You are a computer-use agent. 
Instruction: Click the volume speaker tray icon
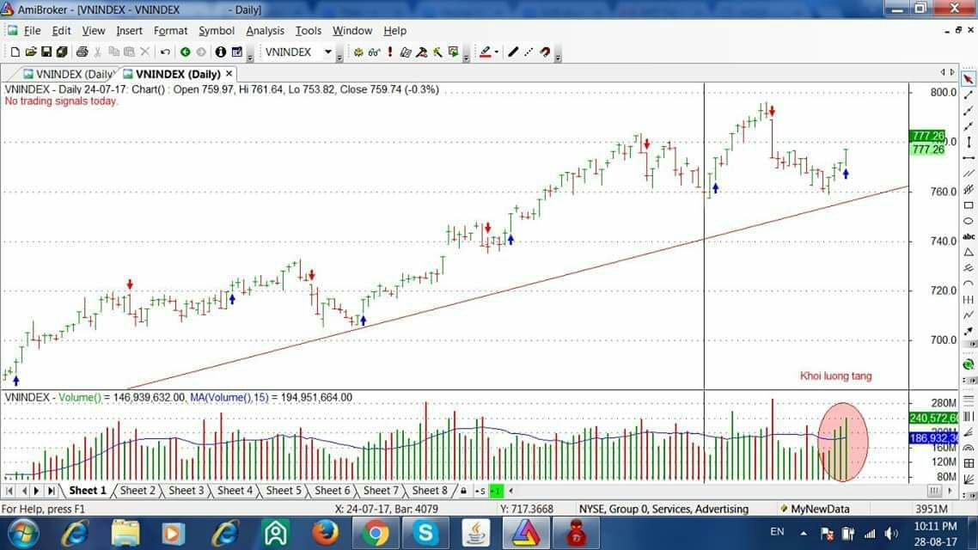click(x=890, y=533)
